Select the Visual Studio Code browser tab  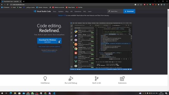[x=11, y=2]
